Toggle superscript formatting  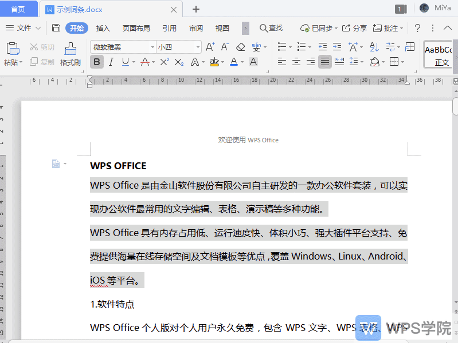pyautogui.click(x=165, y=62)
